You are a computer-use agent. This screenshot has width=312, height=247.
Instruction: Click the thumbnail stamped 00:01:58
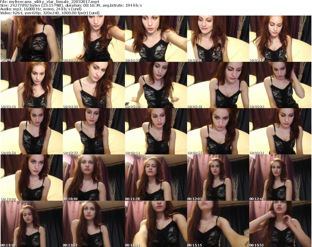[x=156, y=39]
